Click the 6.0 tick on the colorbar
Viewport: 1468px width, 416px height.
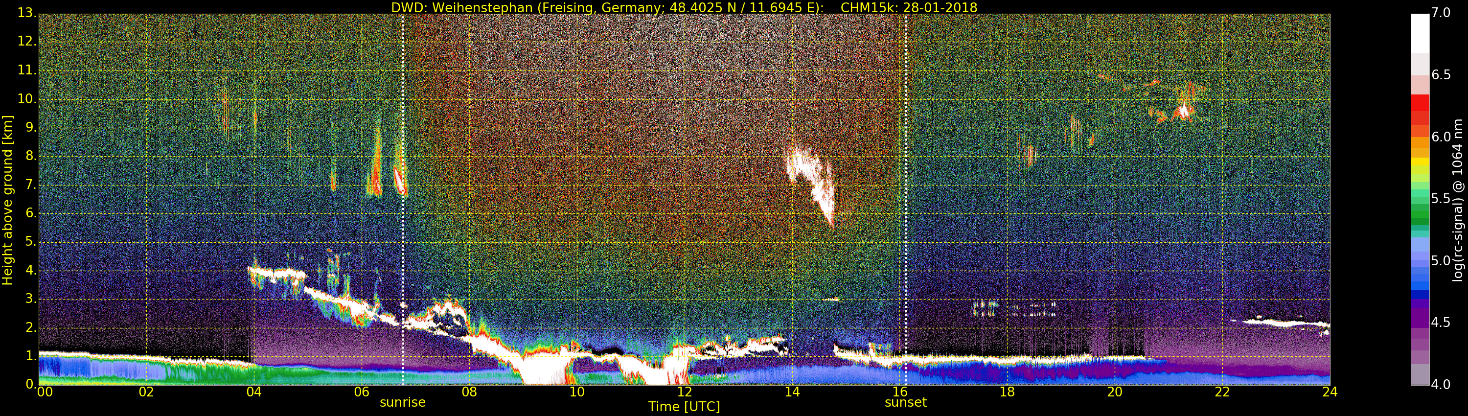[1441, 137]
